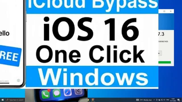Open the taskbar clock and date
Viewport: 182px width, 102px height.
coord(173,100)
